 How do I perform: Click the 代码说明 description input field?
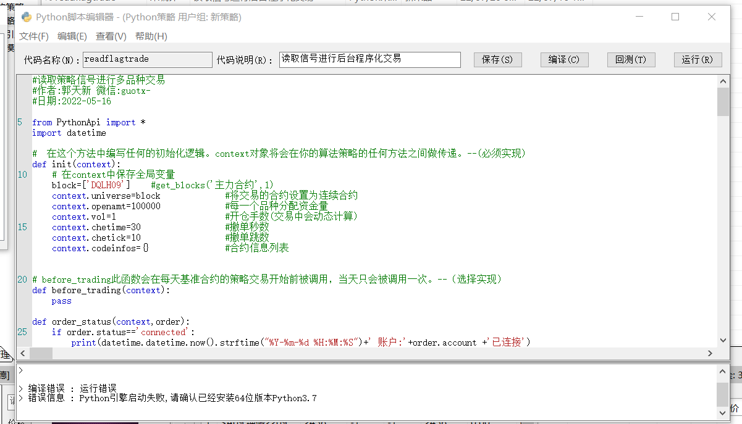tap(370, 59)
